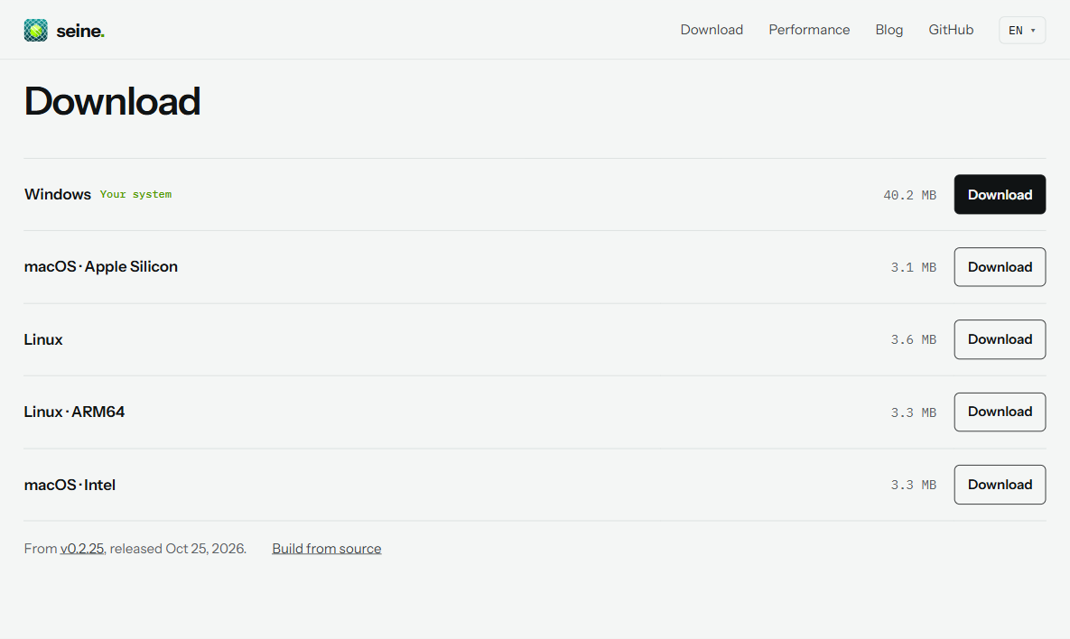1070x639 pixels.
Task: Visit the GitHub link in header
Action: click(951, 30)
